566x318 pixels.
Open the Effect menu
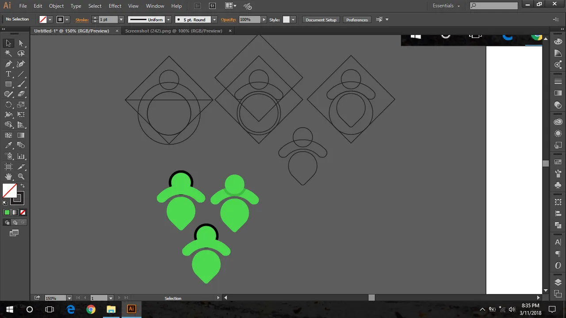coord(115,6)
